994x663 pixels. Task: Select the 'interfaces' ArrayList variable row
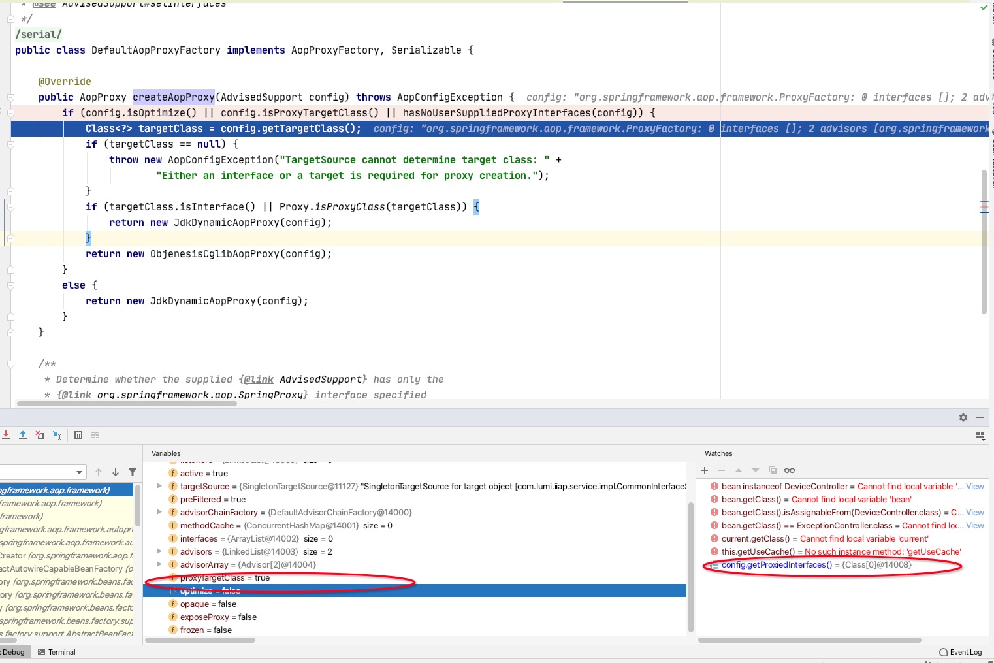point(415,538)
